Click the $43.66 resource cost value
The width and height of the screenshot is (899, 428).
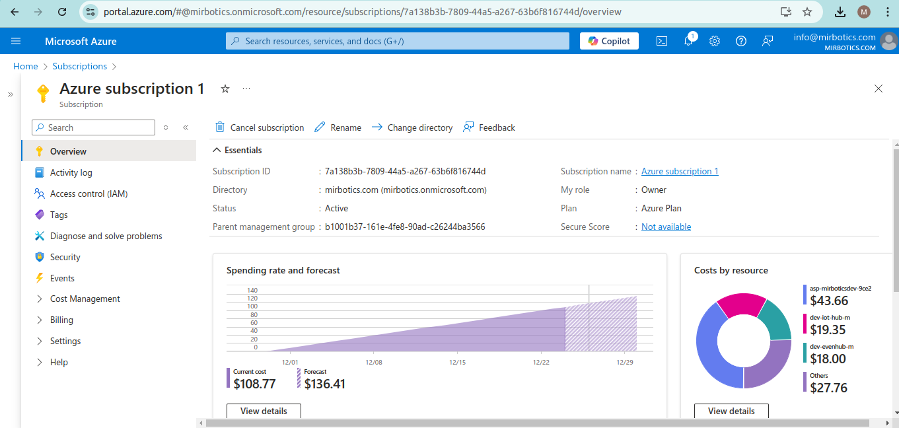point(829,301)
